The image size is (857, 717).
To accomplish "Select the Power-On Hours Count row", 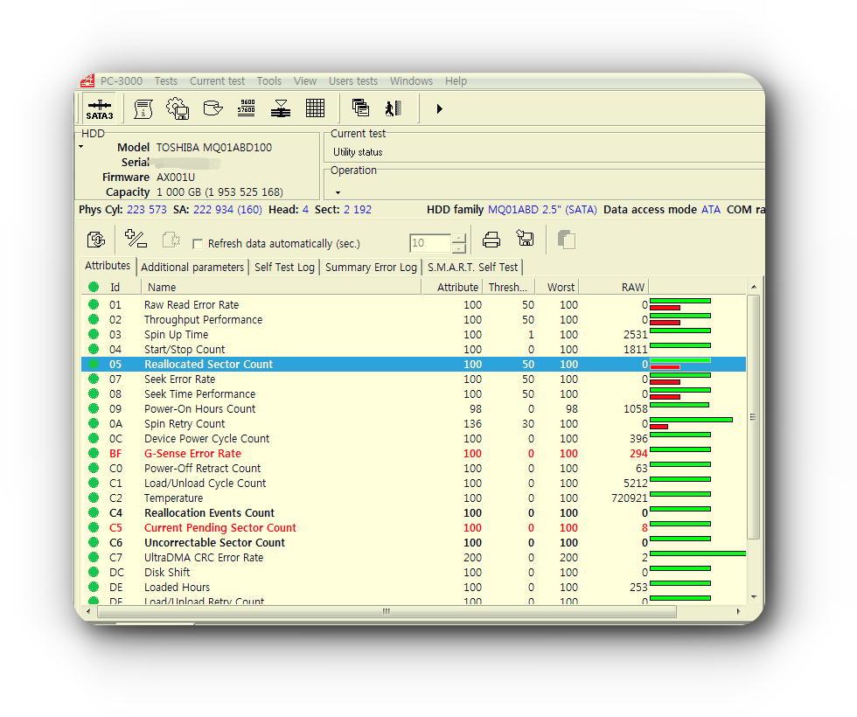I will pyautogui.click(x=414, y=409).
